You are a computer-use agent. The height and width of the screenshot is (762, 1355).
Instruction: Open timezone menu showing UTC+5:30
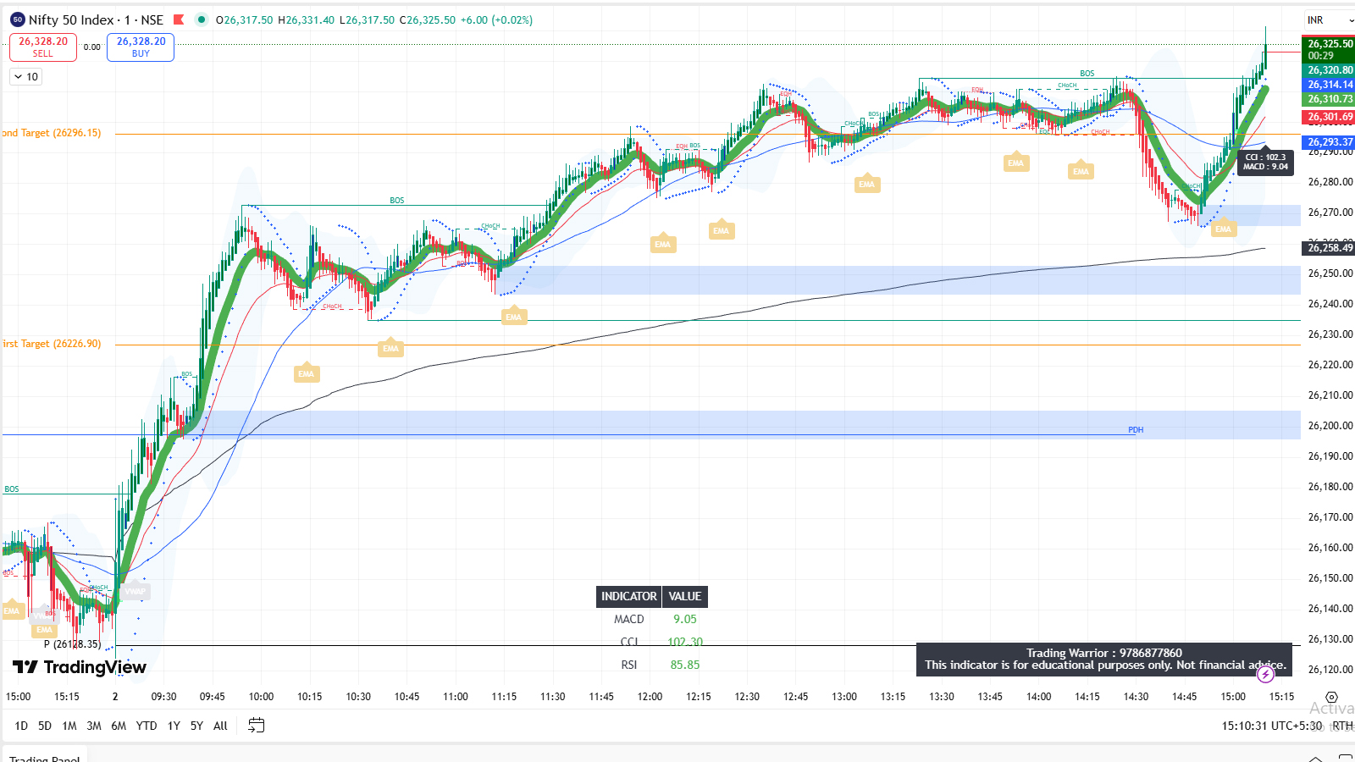[1271, 726]
